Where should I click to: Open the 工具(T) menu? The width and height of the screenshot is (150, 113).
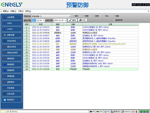point(21,11)
